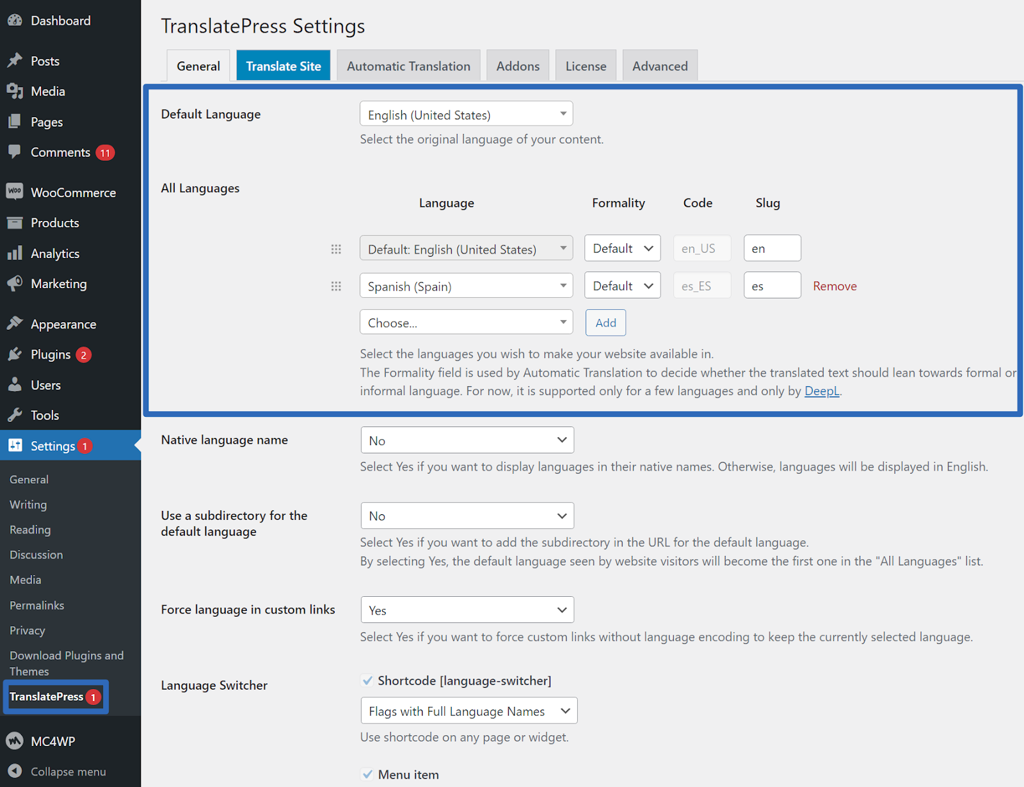The height and width of the screenshot is (787, 1024).
Task: Click the Settings sliders icon
Action: point(15,446)
